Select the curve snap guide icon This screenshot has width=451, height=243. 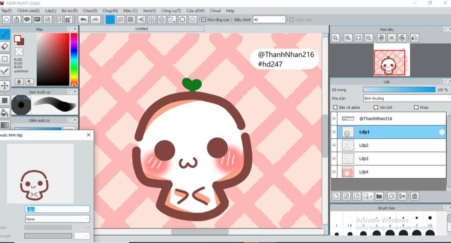tap(172, 19)
